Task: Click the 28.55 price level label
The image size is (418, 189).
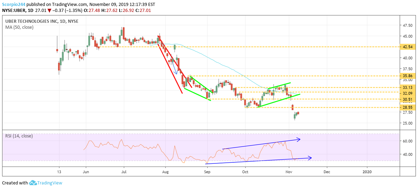Action: pos(408,107)
